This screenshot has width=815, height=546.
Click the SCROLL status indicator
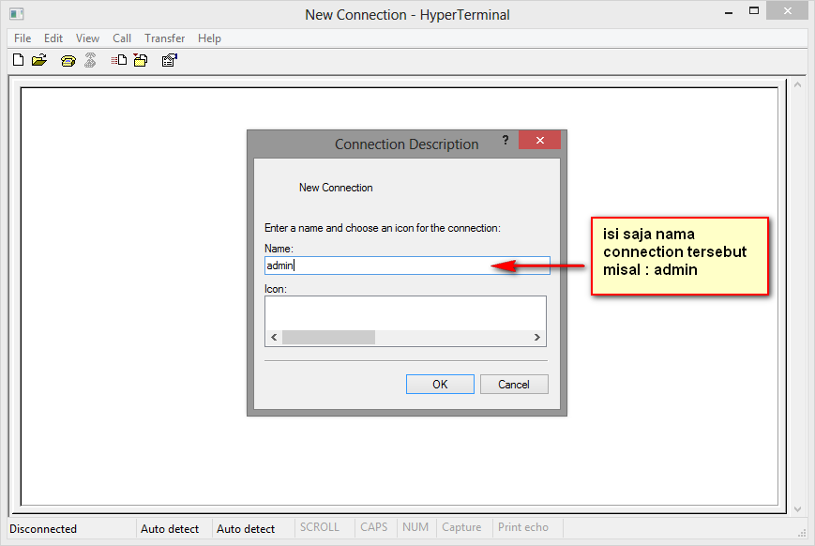(x=319, y=527)
